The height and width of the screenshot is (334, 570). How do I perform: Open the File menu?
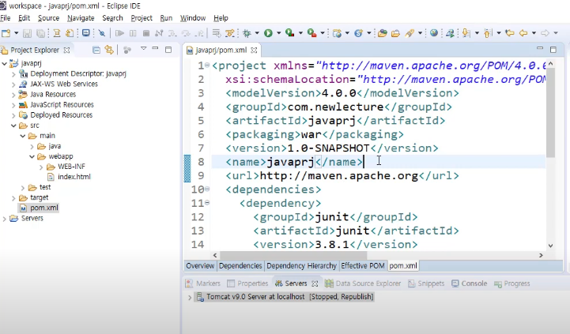pyautogui.click(x=6, y=18)
